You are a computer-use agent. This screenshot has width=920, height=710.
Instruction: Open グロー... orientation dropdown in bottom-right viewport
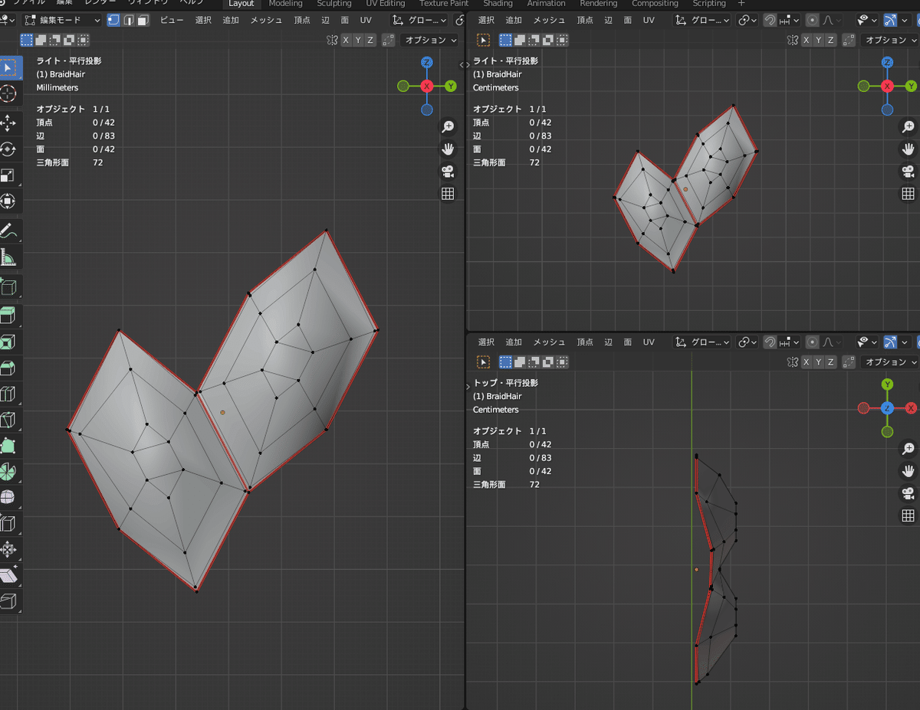pos(702,342)
